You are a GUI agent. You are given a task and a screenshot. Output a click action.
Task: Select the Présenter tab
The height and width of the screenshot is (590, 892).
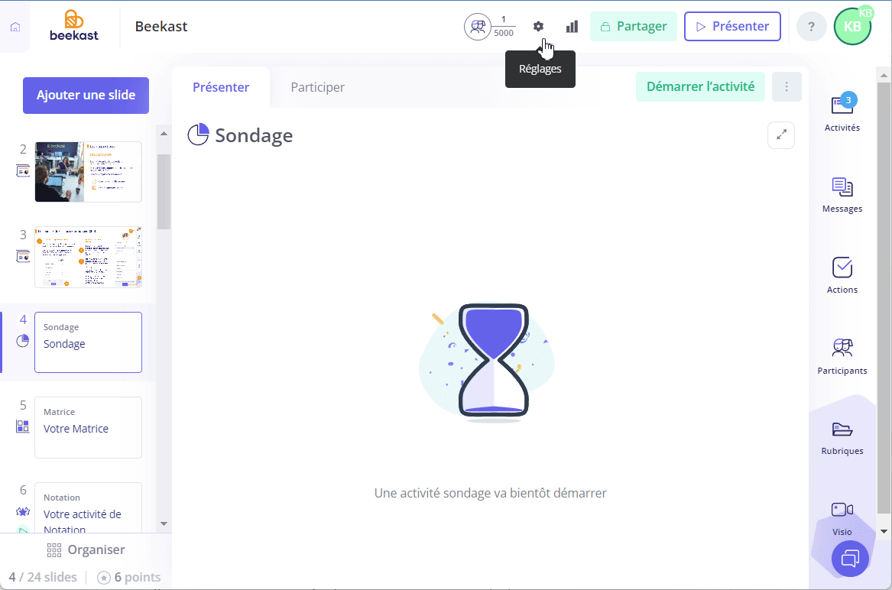221,87
